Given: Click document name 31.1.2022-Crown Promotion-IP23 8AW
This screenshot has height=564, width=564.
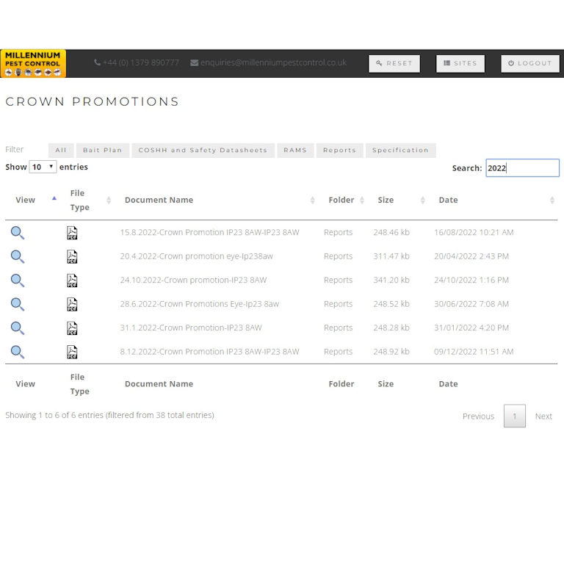Looking at the screenshot, I should 191,328.
